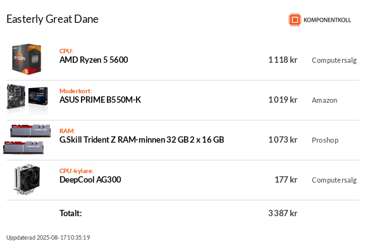Select the 1 019 kr motherboard price
Image resolution: width=365 pixels, height=246 pixels.
[283, 100]
